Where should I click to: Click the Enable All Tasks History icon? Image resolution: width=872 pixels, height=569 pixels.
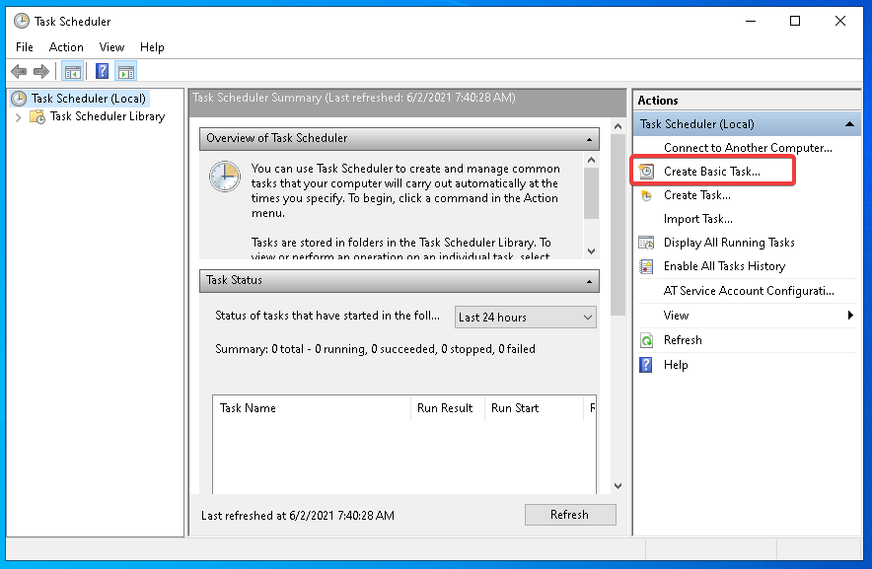(646, 266)
